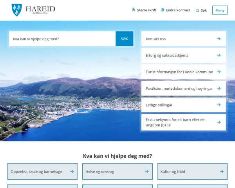Open the Kultur og fritid category
The image size is (235, 188).
192,172
